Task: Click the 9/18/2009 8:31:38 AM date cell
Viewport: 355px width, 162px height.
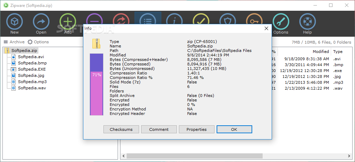Action: click(307, 59)
